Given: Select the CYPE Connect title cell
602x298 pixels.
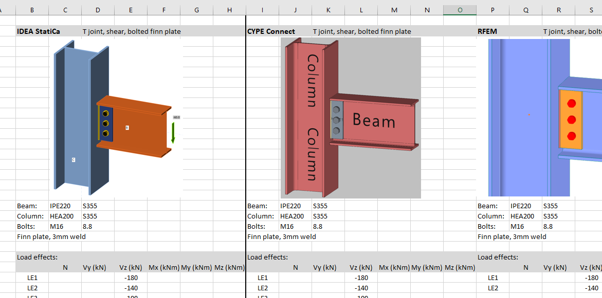Looking at the screenshot, I should pyautogui.click(x=271, y=31).
